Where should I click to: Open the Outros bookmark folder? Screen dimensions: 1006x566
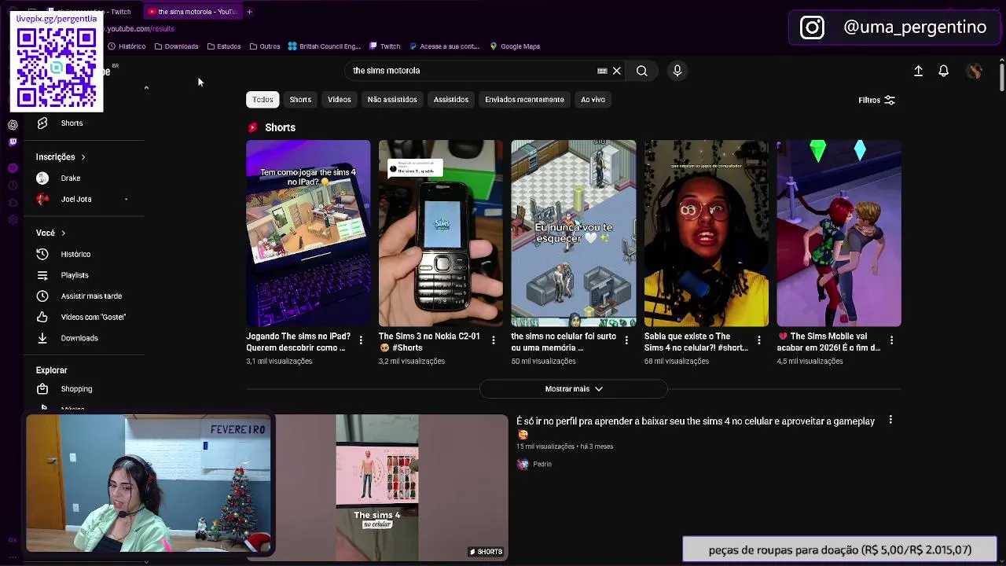point(265,46)
